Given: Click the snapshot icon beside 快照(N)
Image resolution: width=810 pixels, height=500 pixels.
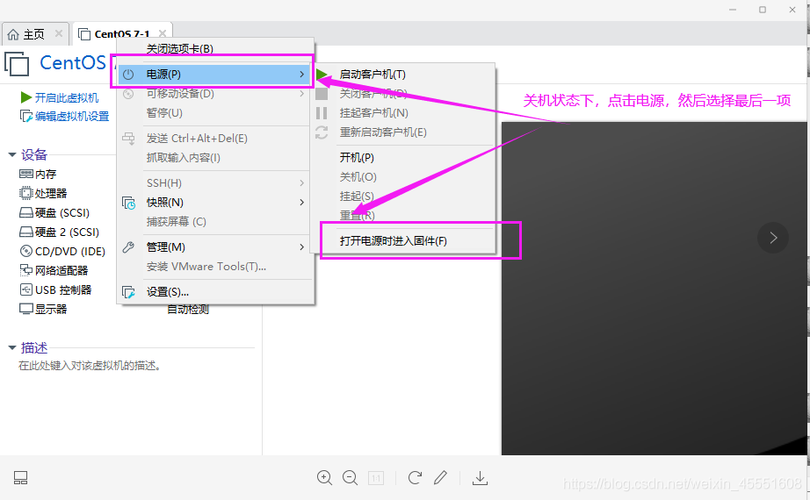Looking at the screenshot, I should point(128,203).
